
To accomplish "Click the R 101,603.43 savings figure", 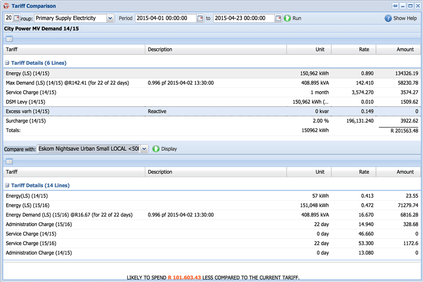I will (184, 277).
